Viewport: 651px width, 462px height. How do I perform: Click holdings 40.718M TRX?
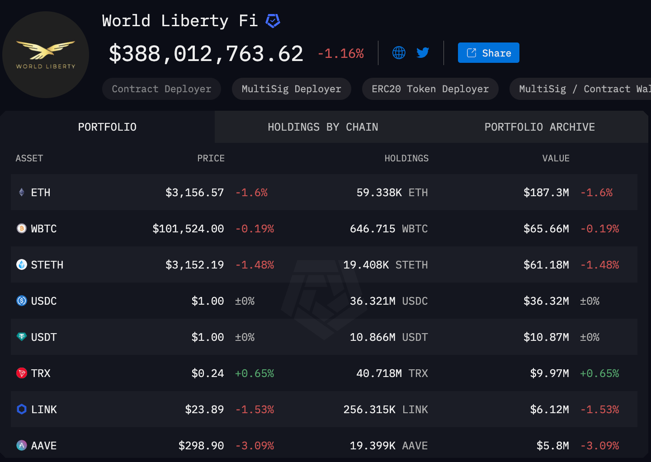(x=392, y=373)
